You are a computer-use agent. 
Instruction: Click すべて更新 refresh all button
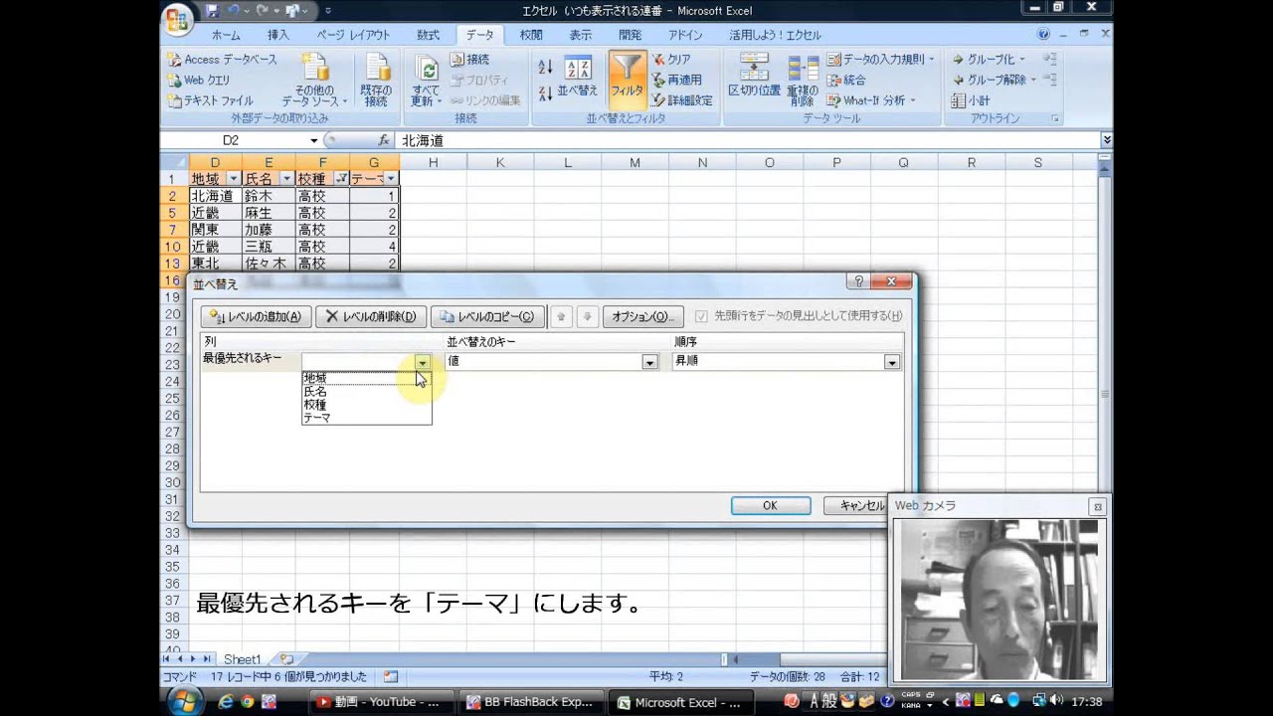point(426,80)
